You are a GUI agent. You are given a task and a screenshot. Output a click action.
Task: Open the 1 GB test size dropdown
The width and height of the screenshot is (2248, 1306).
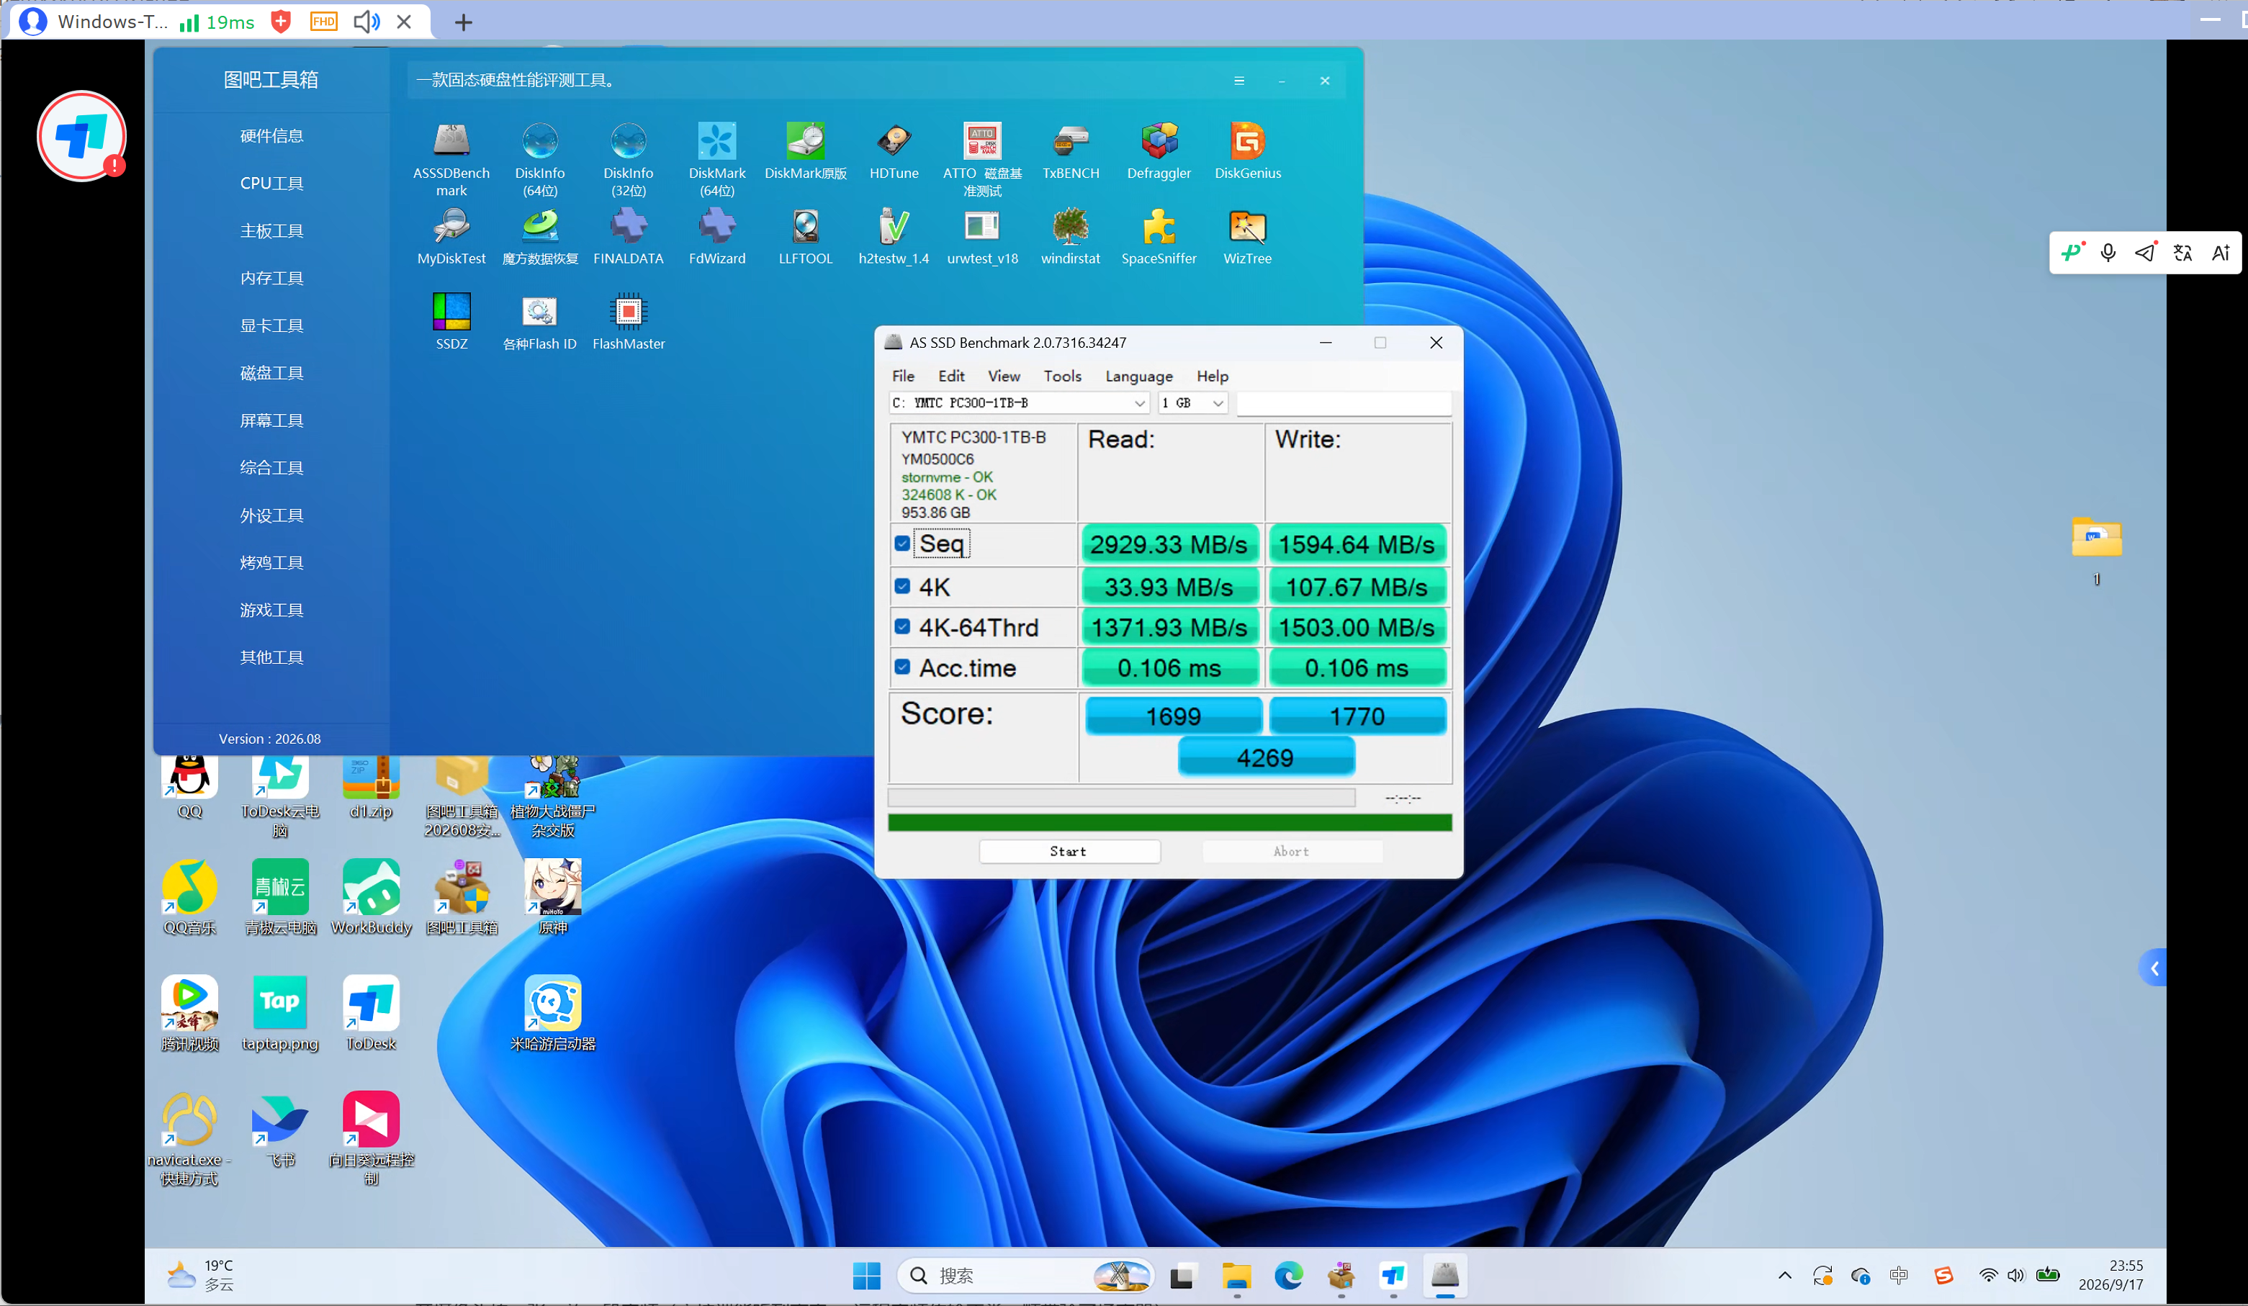tap(1192, 403)
